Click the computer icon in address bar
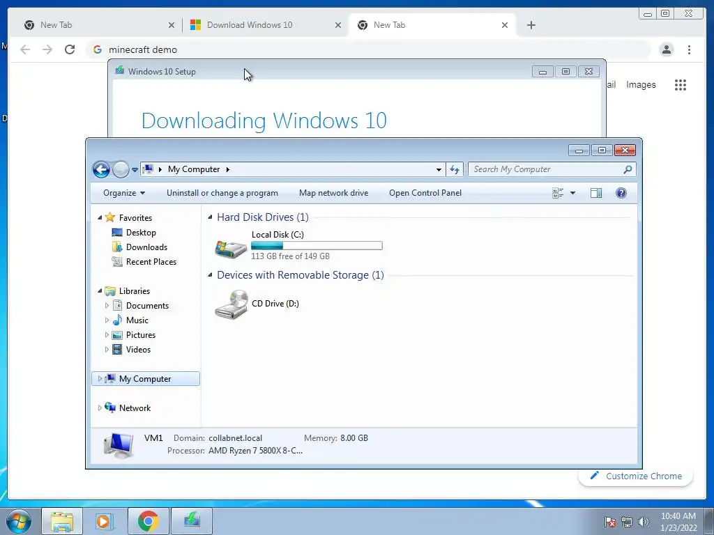 pyautogui.click(x=148, y=169)
